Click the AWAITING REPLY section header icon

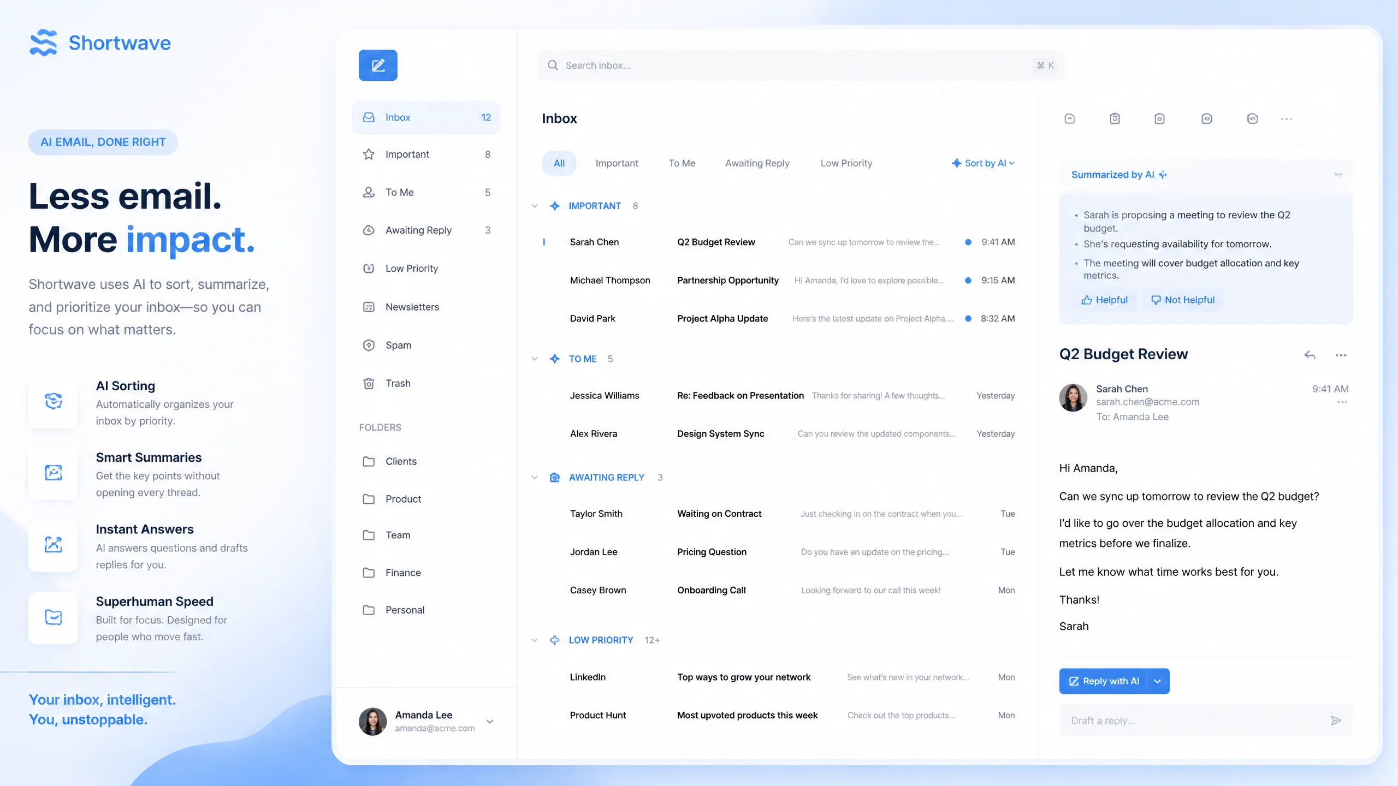(x=554, y=478)
